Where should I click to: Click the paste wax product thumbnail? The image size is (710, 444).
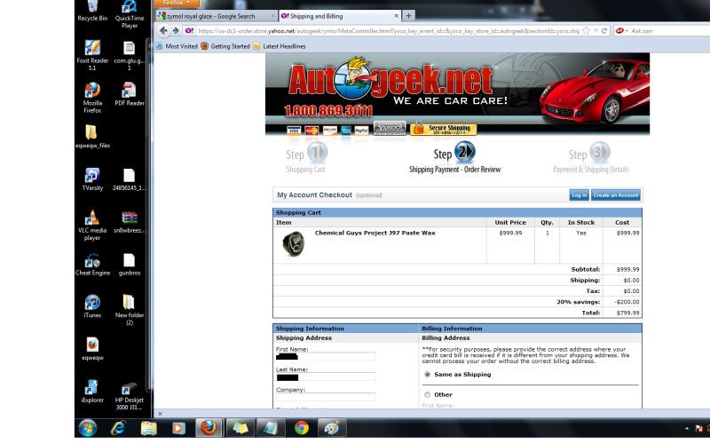(294, 243)
